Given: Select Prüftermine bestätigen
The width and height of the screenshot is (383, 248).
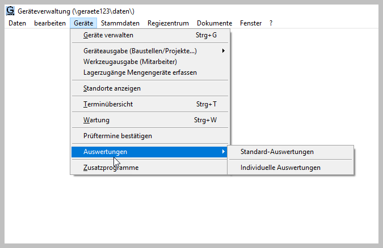Looking at the screenshot, I should pyautogui.click(x=117, y=136).
